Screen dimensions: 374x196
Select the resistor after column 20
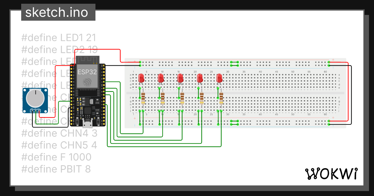202,98
